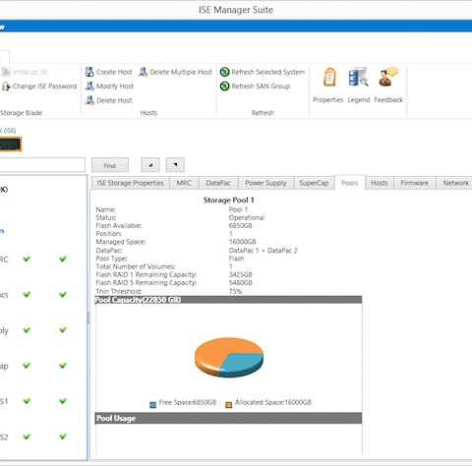This screenshot has width=472, height=466.
Task: Click the first green checkmark in the RC row
Action: click(x=27, y=259)
